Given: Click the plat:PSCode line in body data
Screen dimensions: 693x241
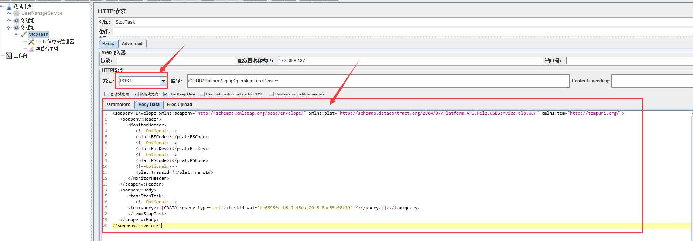Looking at the screenshot, I should pos(172,160).
